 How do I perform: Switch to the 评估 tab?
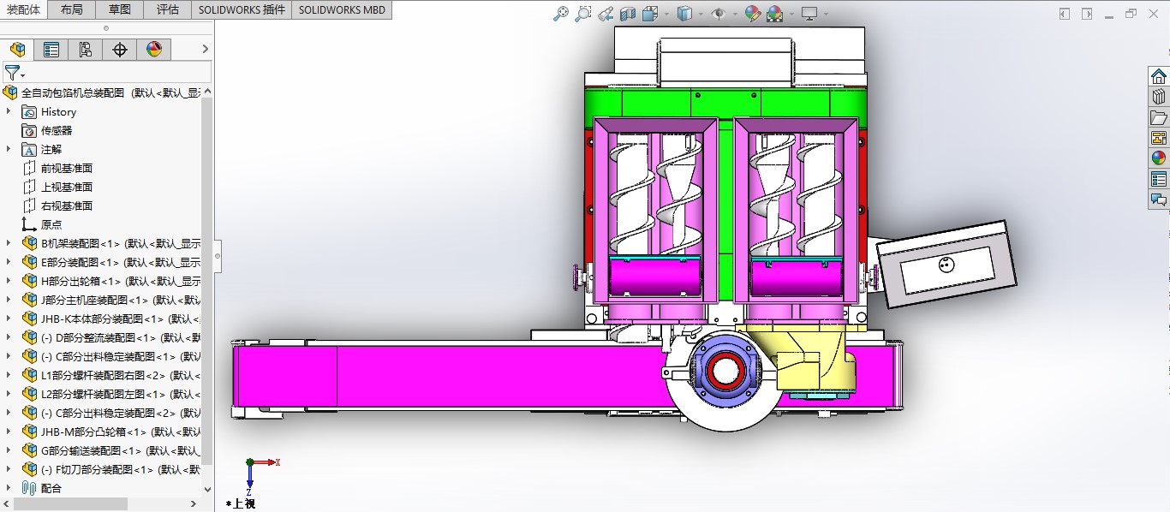point(168,9)
